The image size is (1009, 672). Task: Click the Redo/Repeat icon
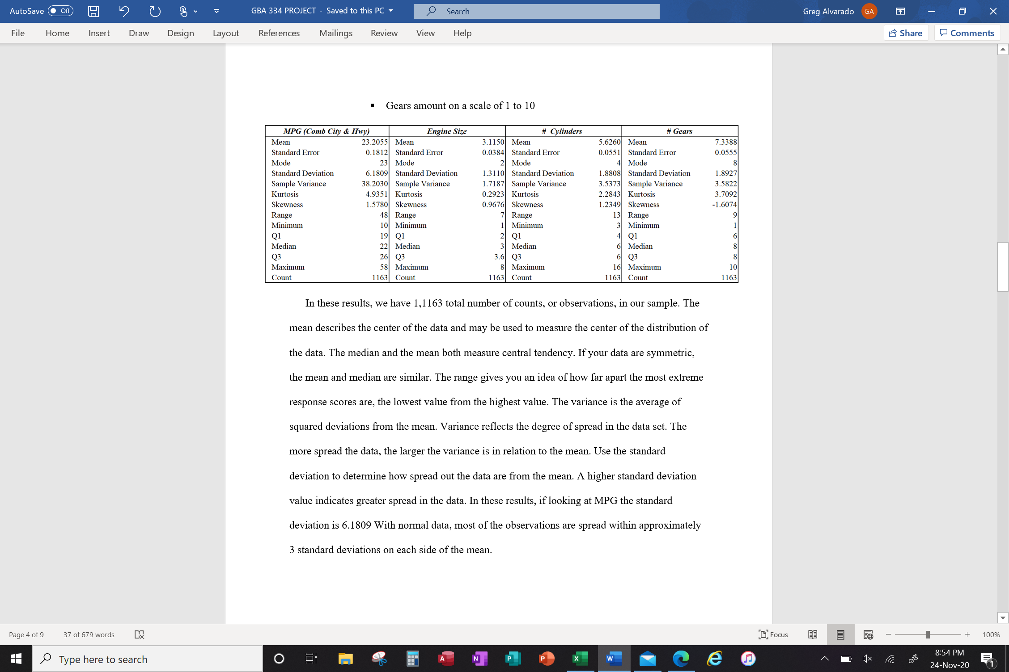155,11
